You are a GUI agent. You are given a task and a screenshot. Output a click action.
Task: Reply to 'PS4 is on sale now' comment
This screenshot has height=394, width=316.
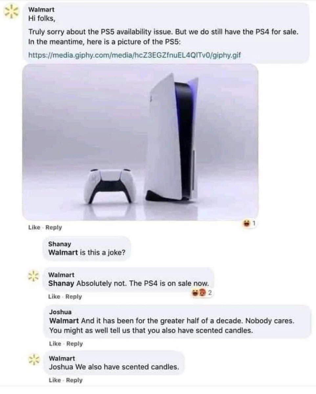(74, 296)
